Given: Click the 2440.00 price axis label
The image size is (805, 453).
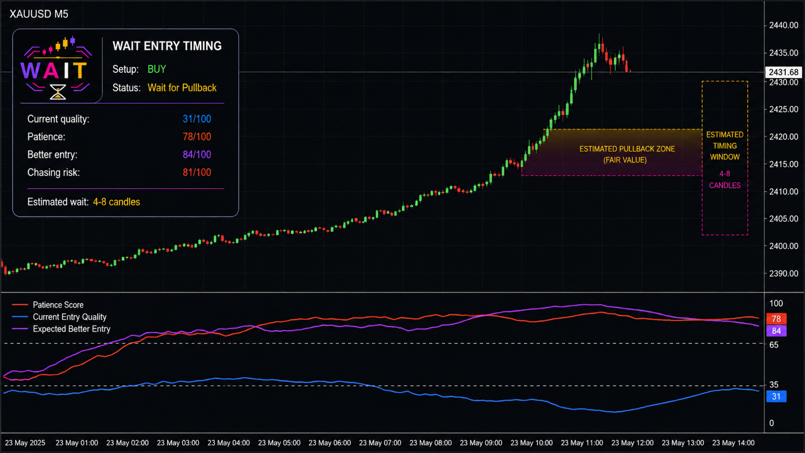Looking at the screenshot, I should pyautogui.click(x=783, y=26).
